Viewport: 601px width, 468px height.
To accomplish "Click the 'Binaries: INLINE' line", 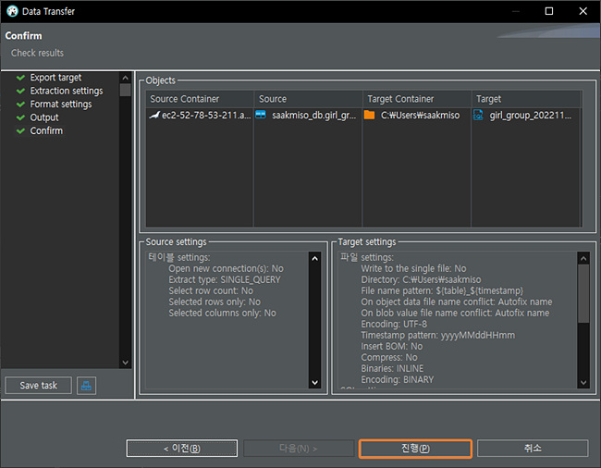I will tap(392, 369).
